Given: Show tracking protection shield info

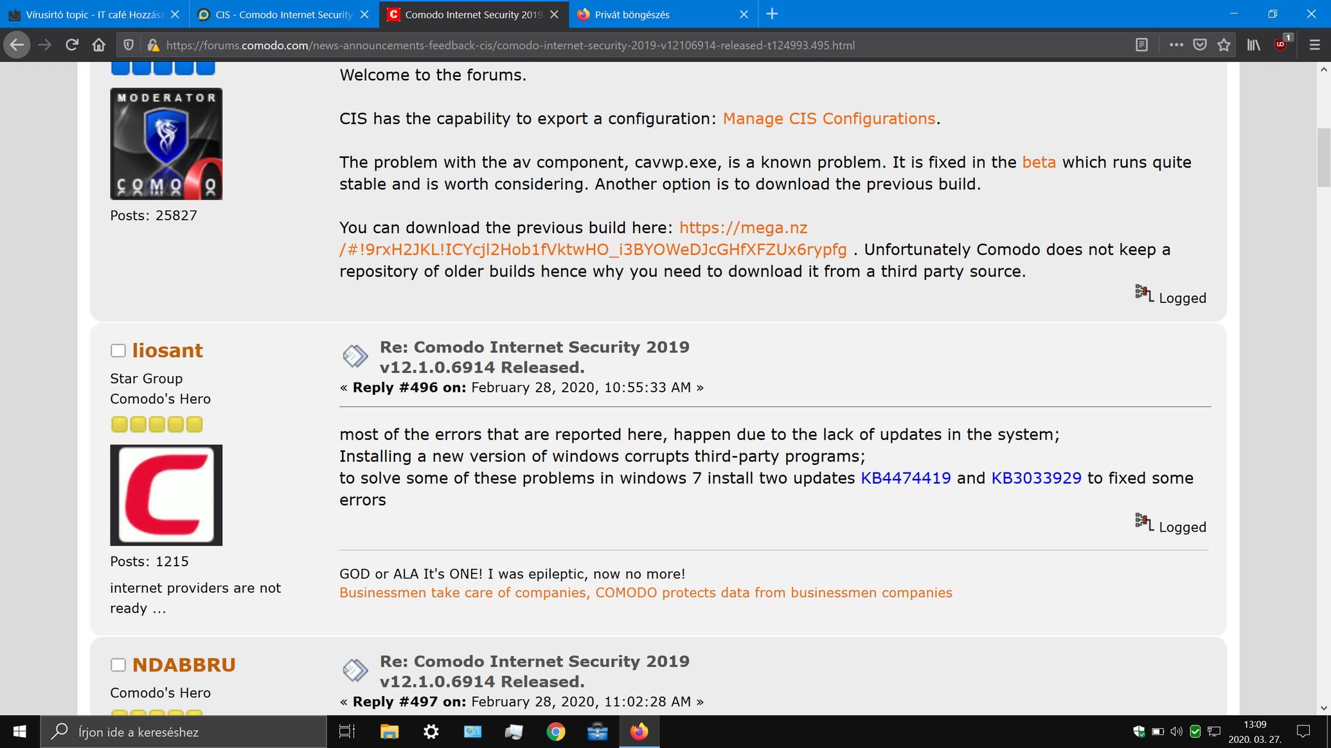Looking at the screenshot, I should (129, 45).
